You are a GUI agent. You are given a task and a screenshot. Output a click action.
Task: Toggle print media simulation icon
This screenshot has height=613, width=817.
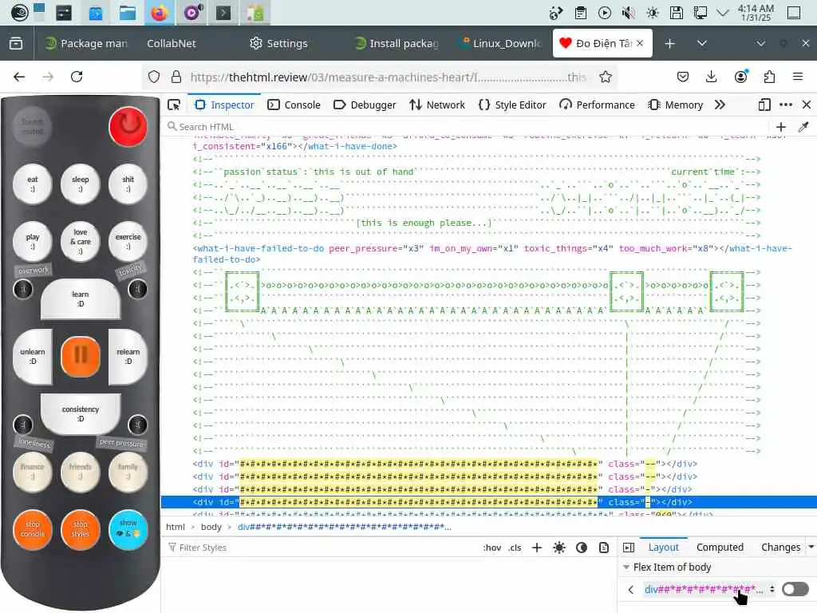click(604, 548)
